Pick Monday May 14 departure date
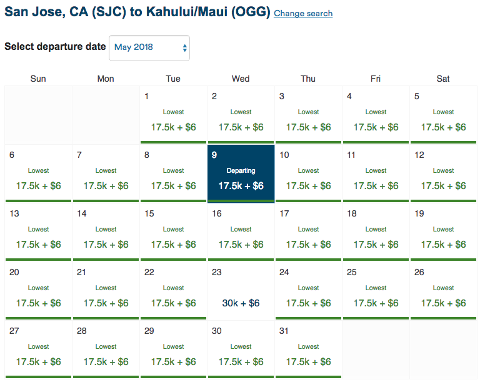The height and width of the screenshot is (390, 485). pyautogui.click(x=106, y=236)
